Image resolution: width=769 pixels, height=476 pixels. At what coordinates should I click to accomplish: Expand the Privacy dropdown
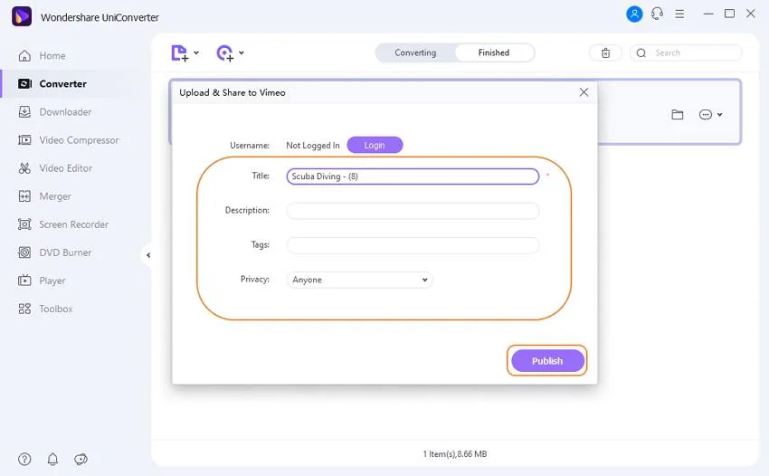tap(359, 281)
